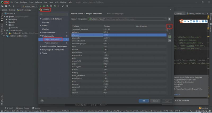Click the Search Everywhere magnifier icon
212x113 pixels.
pos(67,6)
